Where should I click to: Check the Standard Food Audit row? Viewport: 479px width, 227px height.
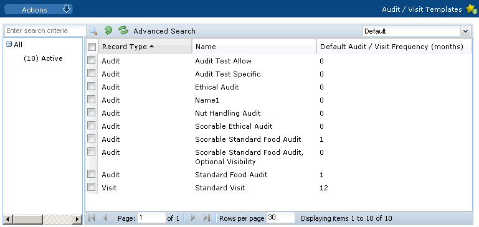tap(92, 174)
